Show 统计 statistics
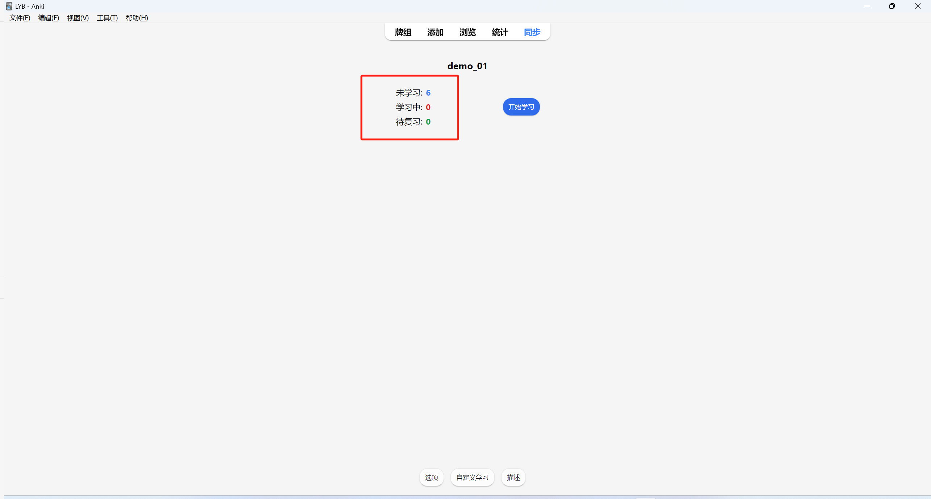 click(500, 32)
